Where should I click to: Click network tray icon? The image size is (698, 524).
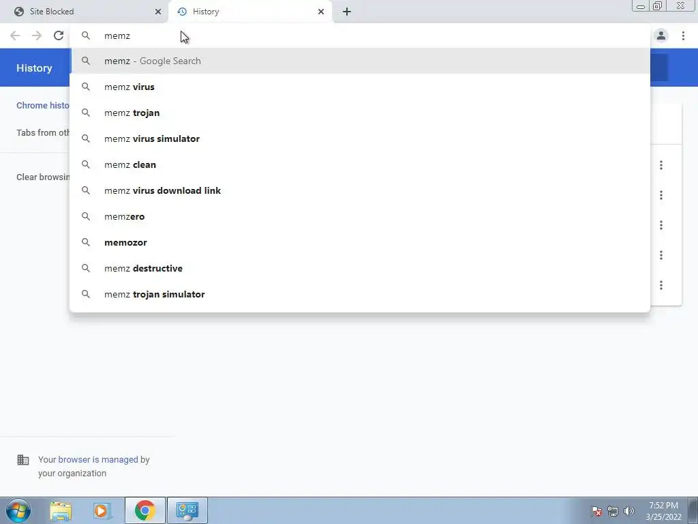click(613, 511)
